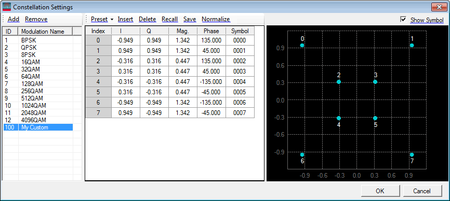The width and height of the screenshot is (450, 201).
Task: Click constellation point 5 on plot
Action: click(x=375, y=118)
